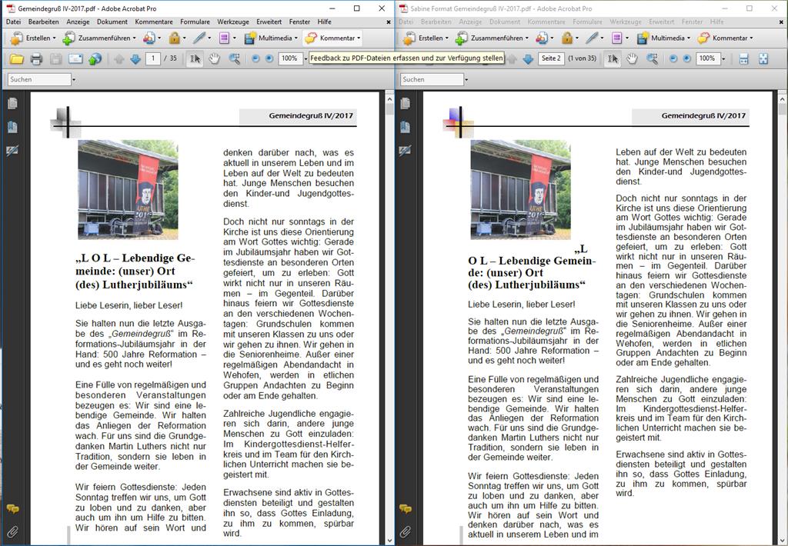Close the document in the left window

click(389, 22)
